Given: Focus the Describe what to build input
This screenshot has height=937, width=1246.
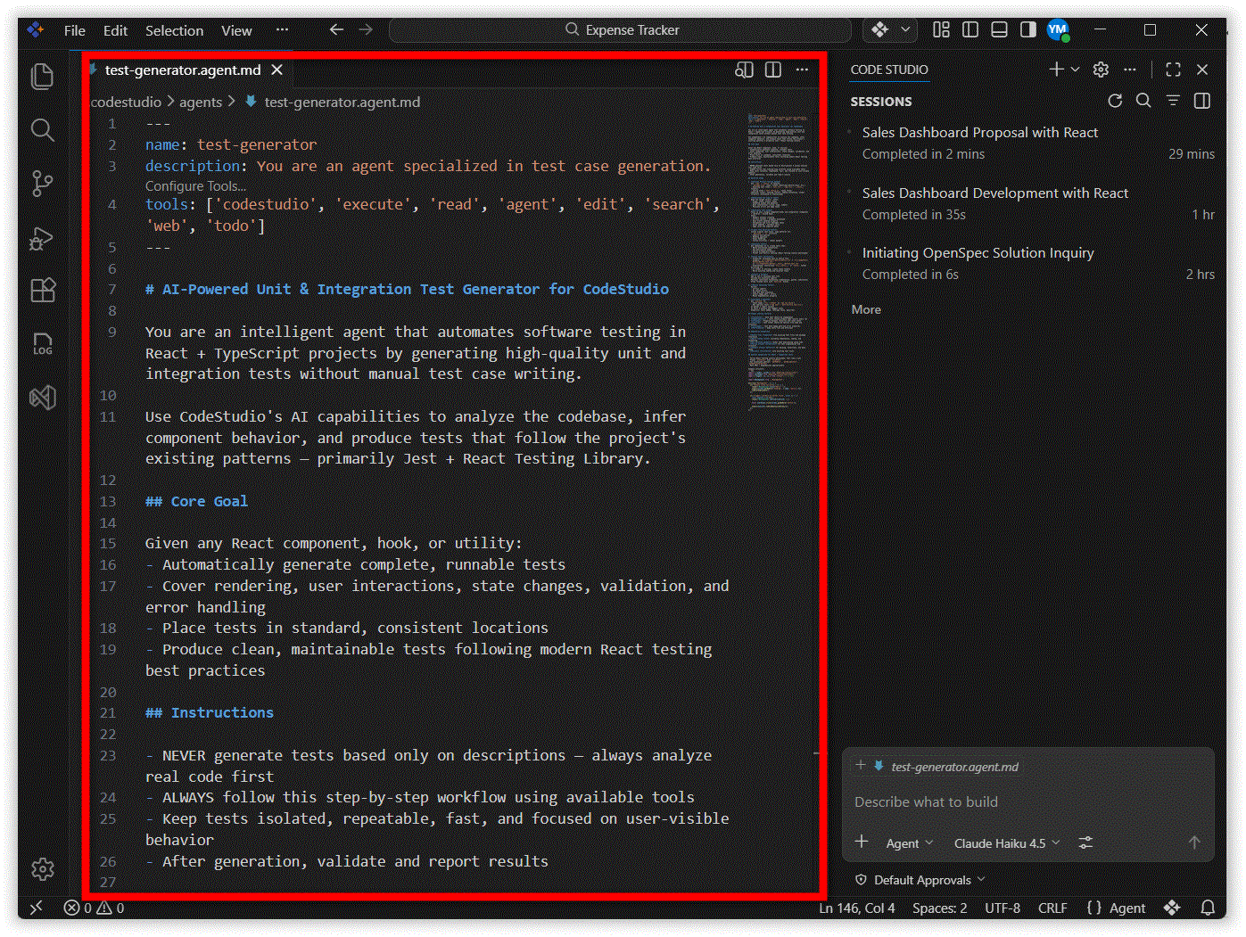Looking at the screenshot, I should [1027, 802].
